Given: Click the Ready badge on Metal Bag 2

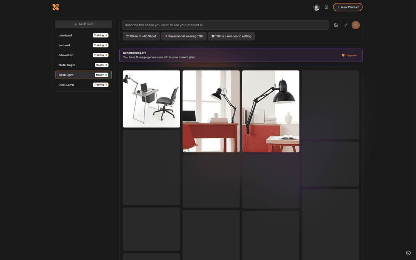Looking at the screenshot, I should point(102,65).
